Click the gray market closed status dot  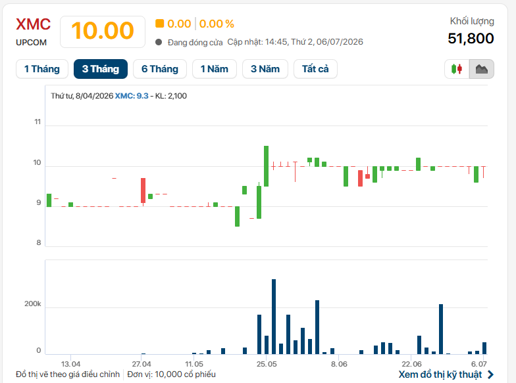[159, 42]
